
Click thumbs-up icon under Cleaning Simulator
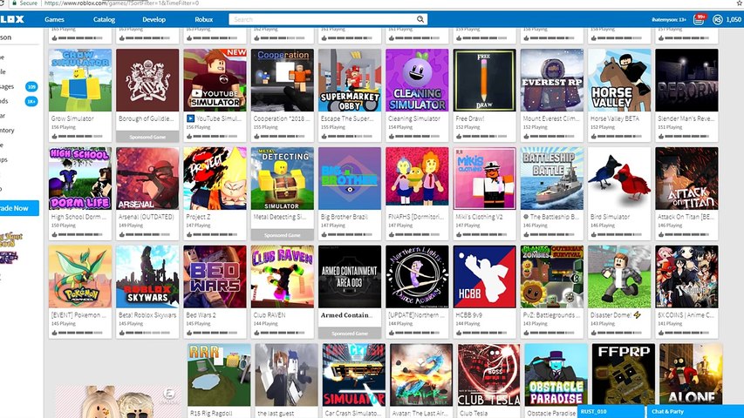(x=391, y=137)
